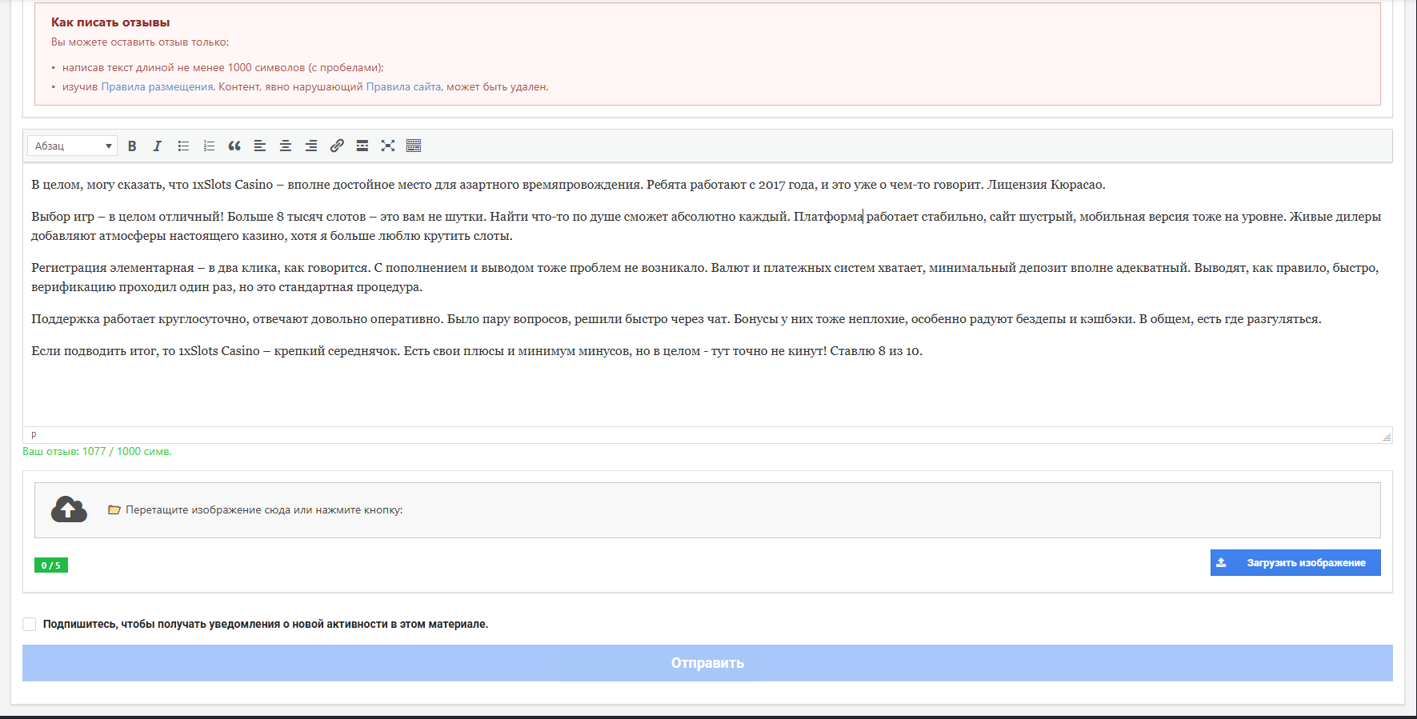This screenshot has height=719, width=1417.
Task: Check the subscribe to notifications checkbox
Action: (30, 624)
